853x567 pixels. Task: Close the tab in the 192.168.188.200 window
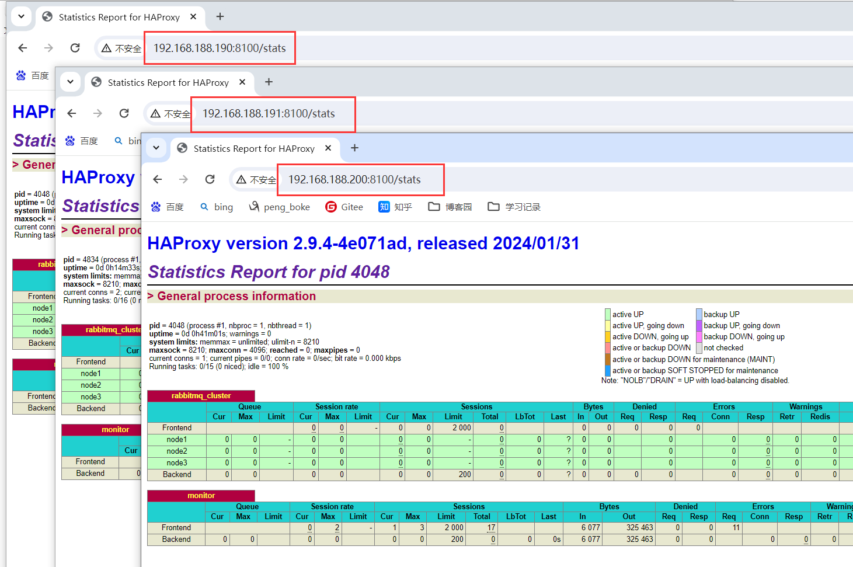point(328,148)
